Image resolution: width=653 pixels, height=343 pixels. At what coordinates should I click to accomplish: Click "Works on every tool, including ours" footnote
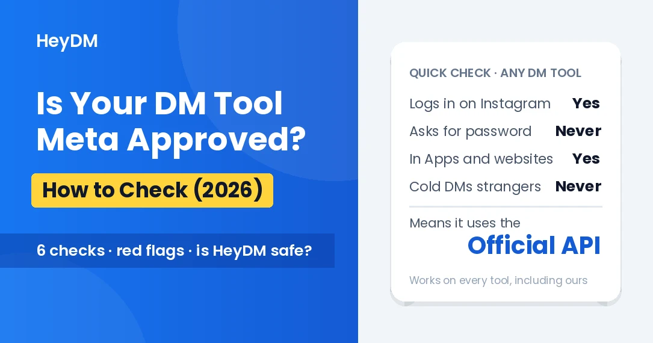pyautogui.click(x=498, y=280)
